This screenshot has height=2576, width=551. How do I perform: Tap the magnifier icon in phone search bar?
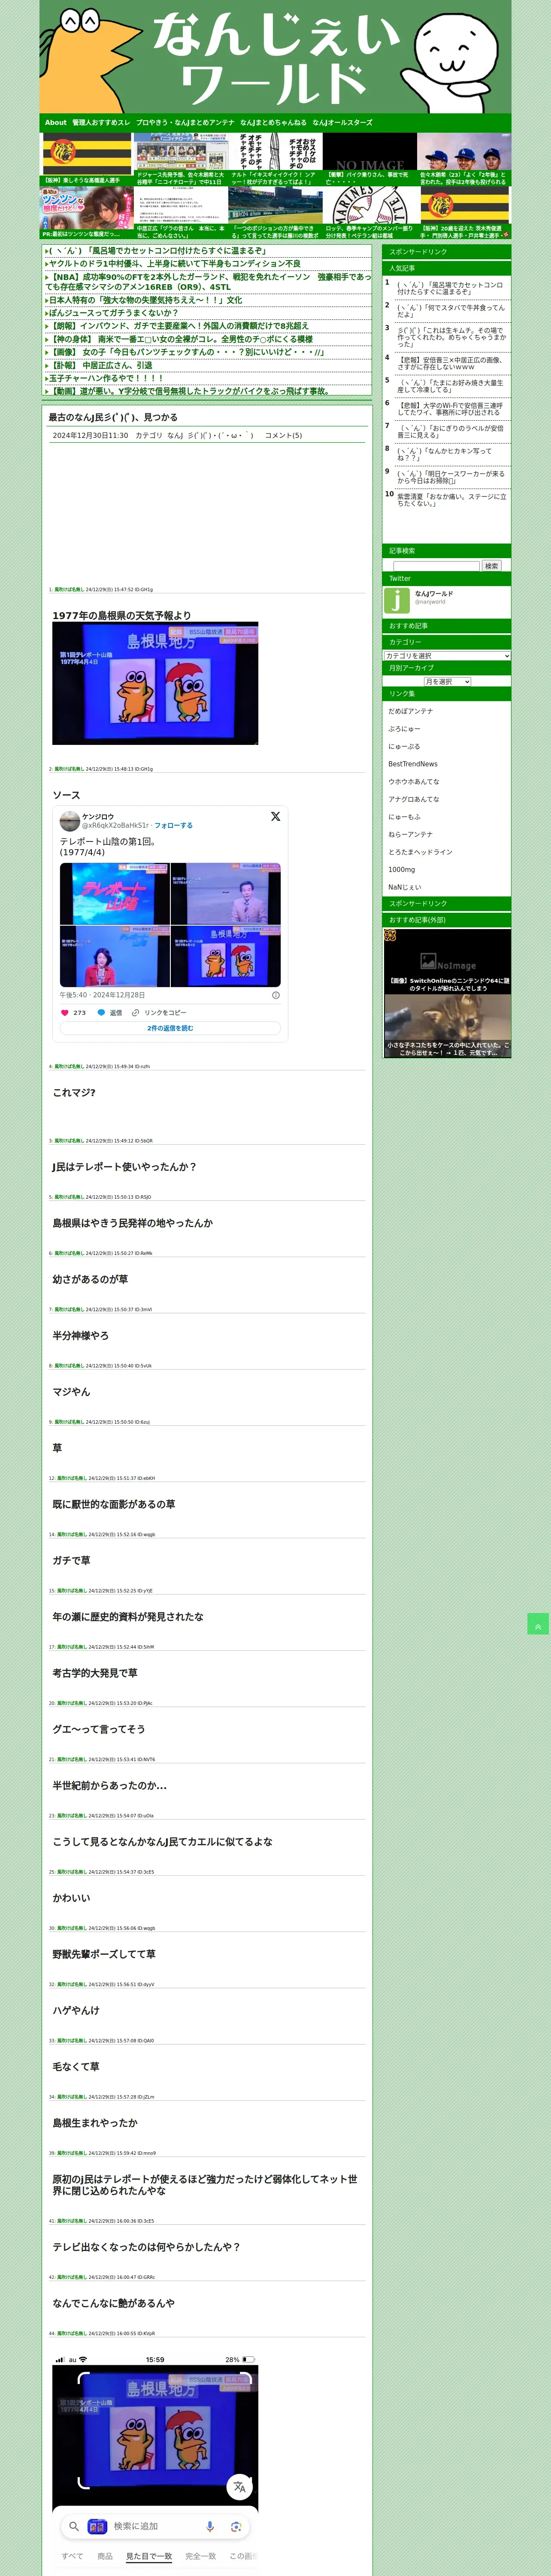click(73, 2526)
